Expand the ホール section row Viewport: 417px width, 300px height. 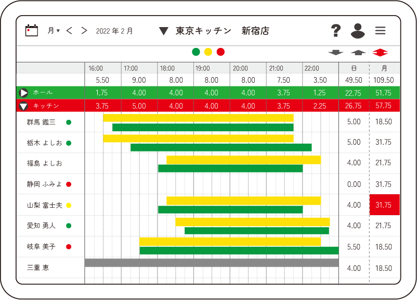click(x=23, y=93)
